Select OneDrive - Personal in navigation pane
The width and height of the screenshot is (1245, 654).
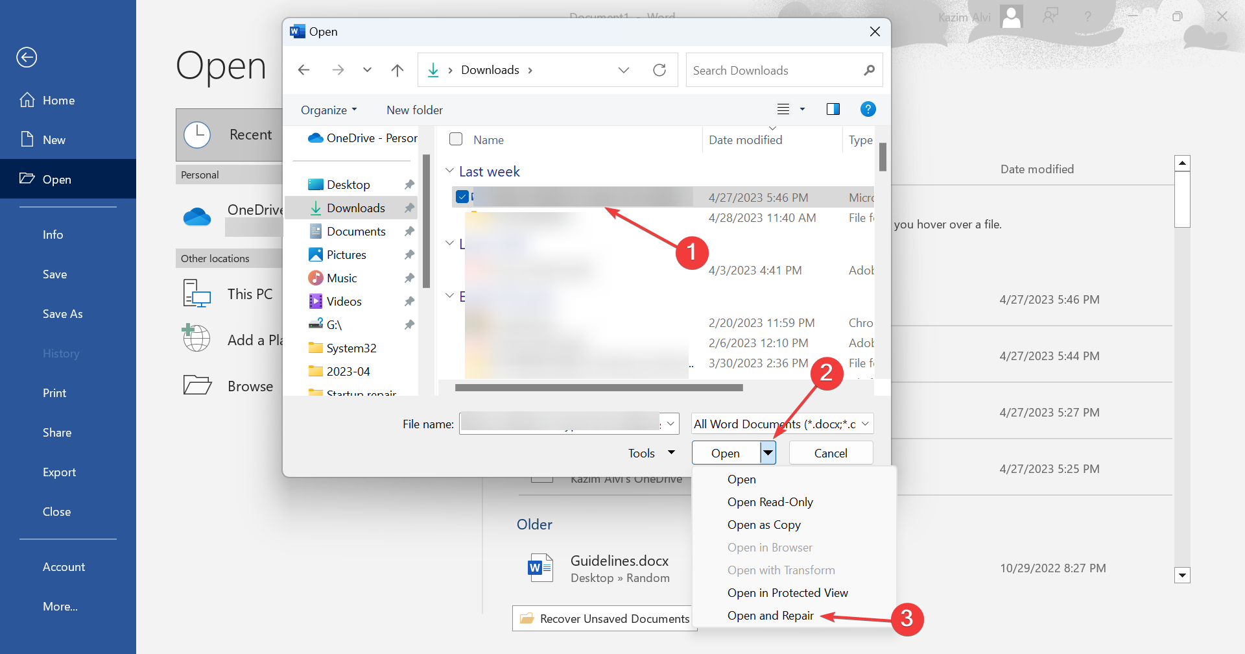362,138
